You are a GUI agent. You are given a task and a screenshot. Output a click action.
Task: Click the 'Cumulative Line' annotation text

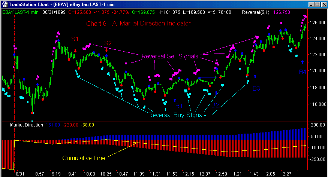coord(84,158)
